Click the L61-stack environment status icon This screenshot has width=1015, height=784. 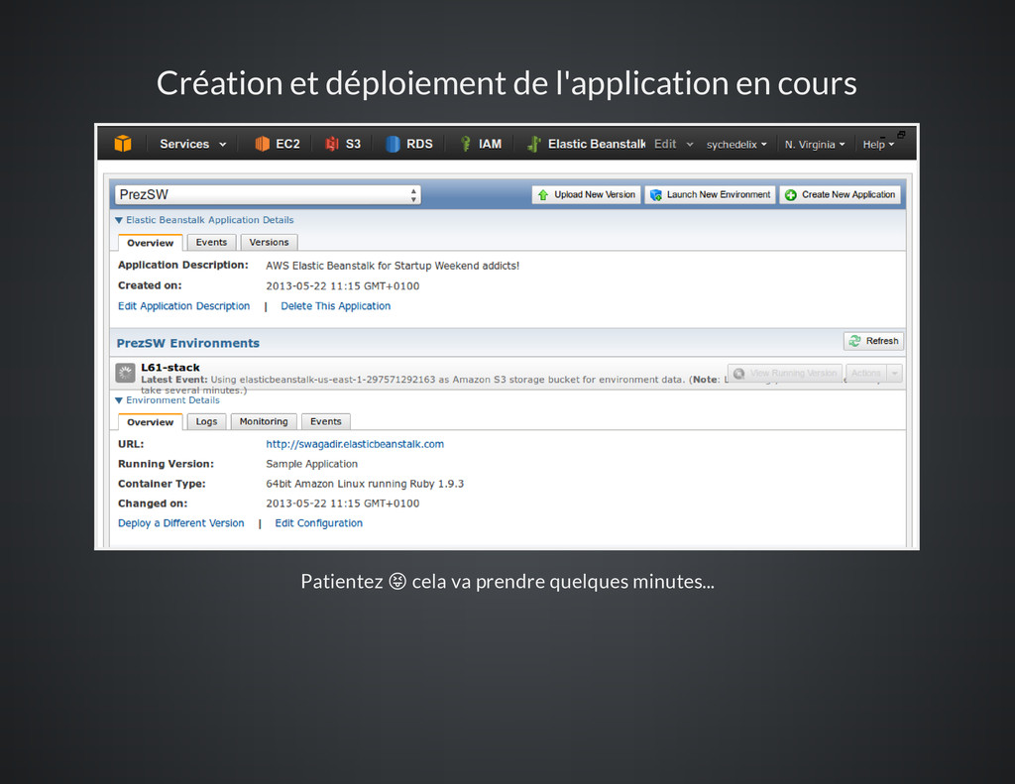click(125, 373)
